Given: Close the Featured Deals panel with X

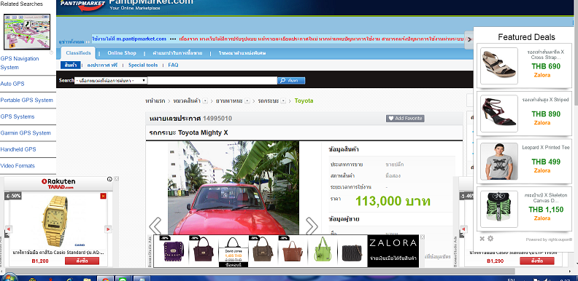Looking at the screenshot, I should click(x=482, y=238).
